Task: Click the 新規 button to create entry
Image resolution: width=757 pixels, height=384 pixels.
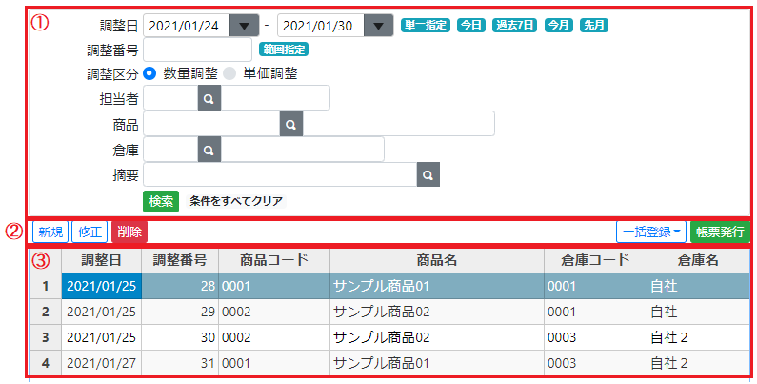Action: 50,232
